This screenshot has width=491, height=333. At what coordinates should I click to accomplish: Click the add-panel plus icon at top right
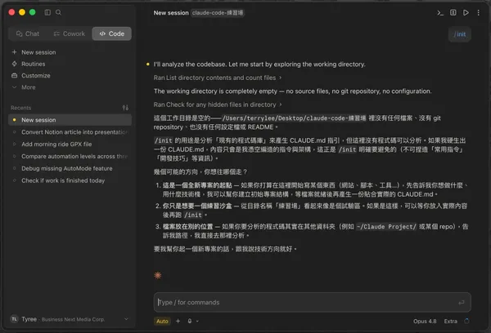(x=453, y=12)
